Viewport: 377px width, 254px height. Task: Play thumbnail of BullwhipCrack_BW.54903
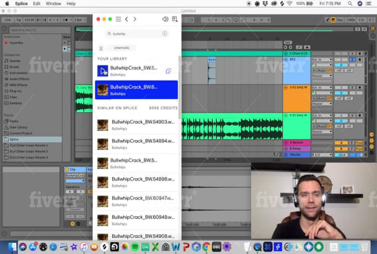[x=103, y=125]
